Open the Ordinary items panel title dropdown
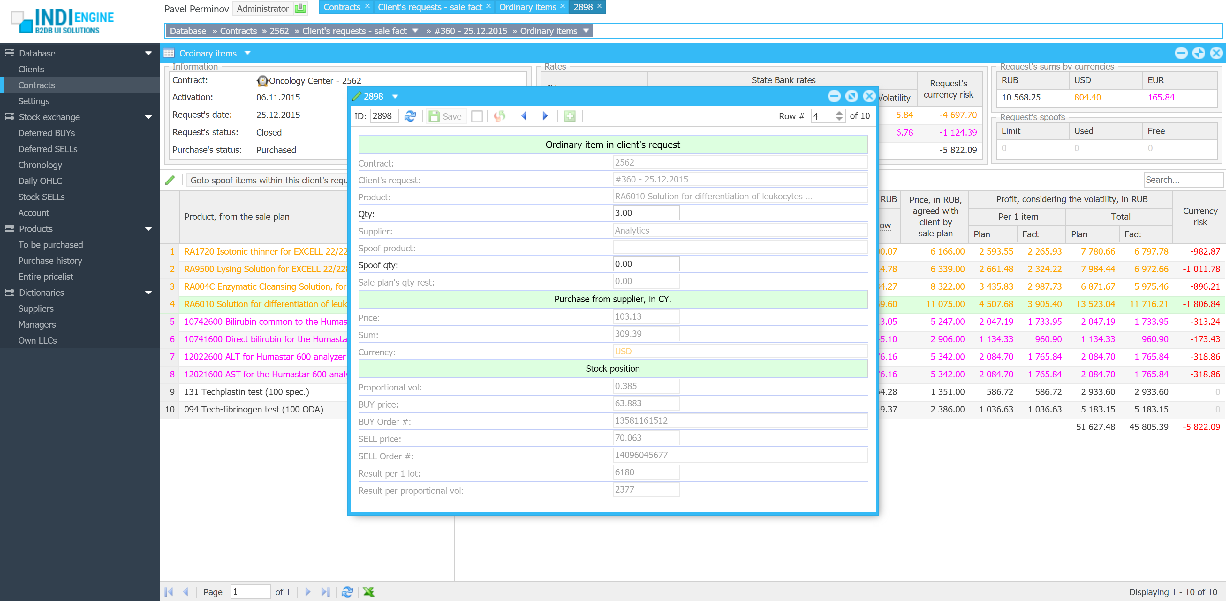This screenshot has height=601, width=1226. [x=247, y=53]
